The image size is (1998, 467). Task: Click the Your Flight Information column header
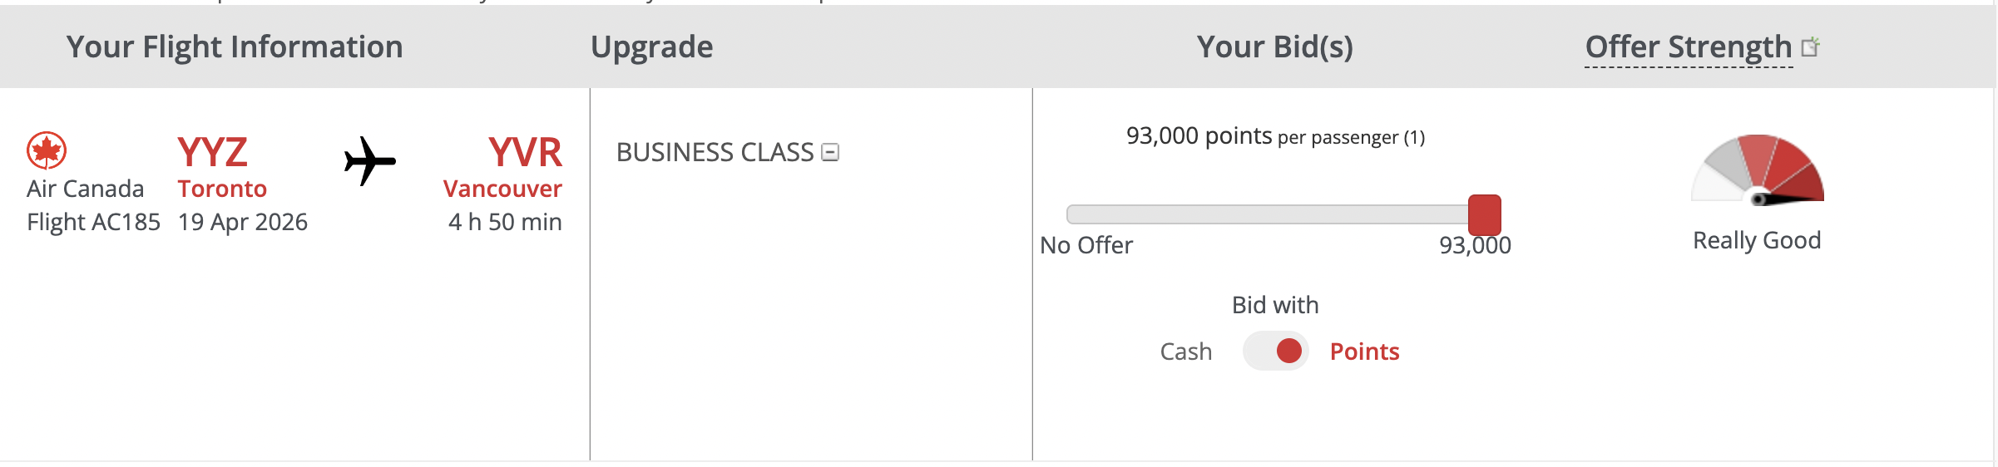[235, 47]
